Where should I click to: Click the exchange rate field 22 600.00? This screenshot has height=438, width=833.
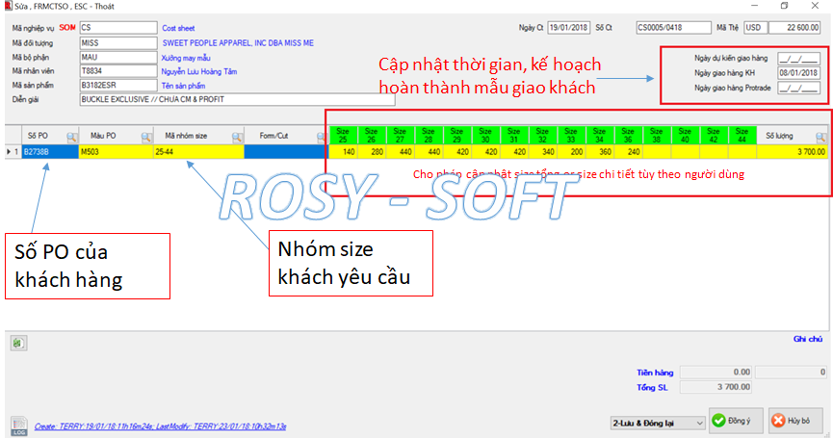coord(794,27)
